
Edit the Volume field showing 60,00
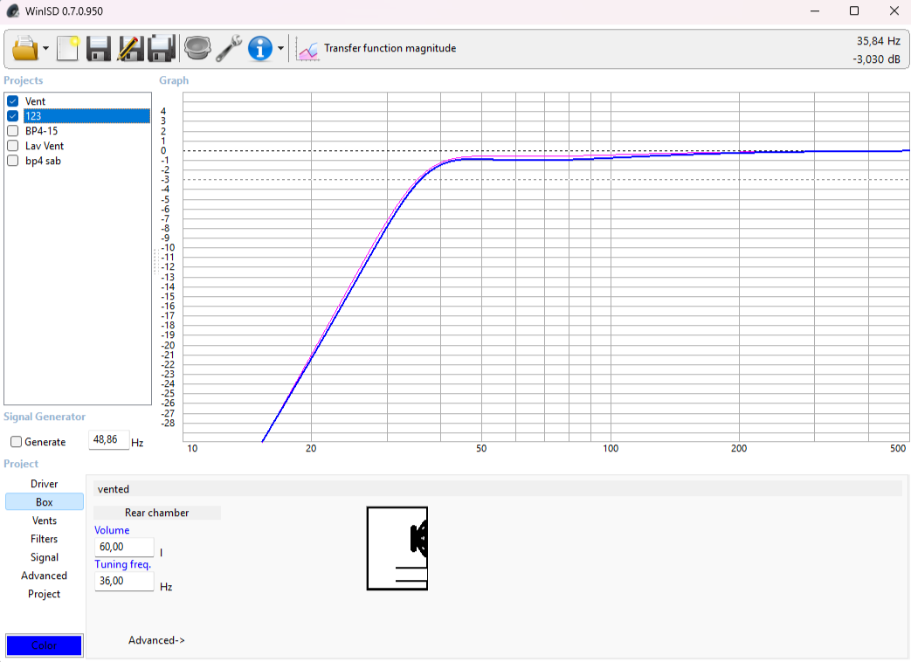pyautogui.click(x=124, y=547)
